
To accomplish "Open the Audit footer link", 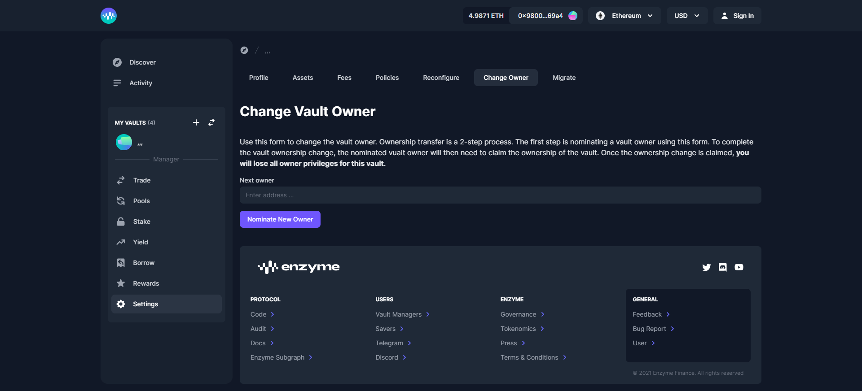I will point(262,329).
